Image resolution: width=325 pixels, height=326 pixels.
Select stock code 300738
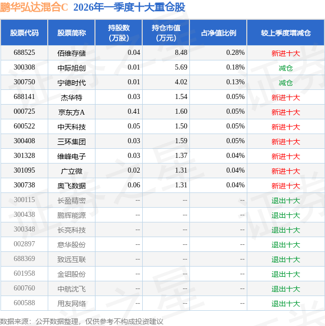(x=24, y=185)
